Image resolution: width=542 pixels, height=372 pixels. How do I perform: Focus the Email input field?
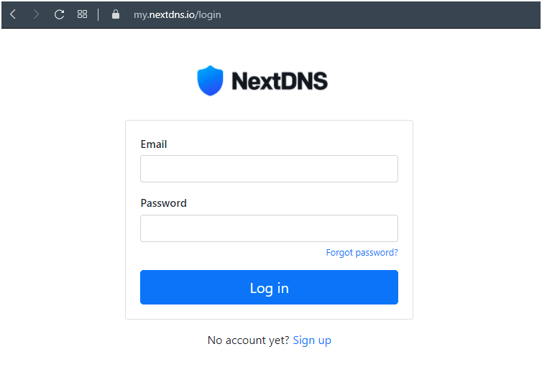point(269,169)
